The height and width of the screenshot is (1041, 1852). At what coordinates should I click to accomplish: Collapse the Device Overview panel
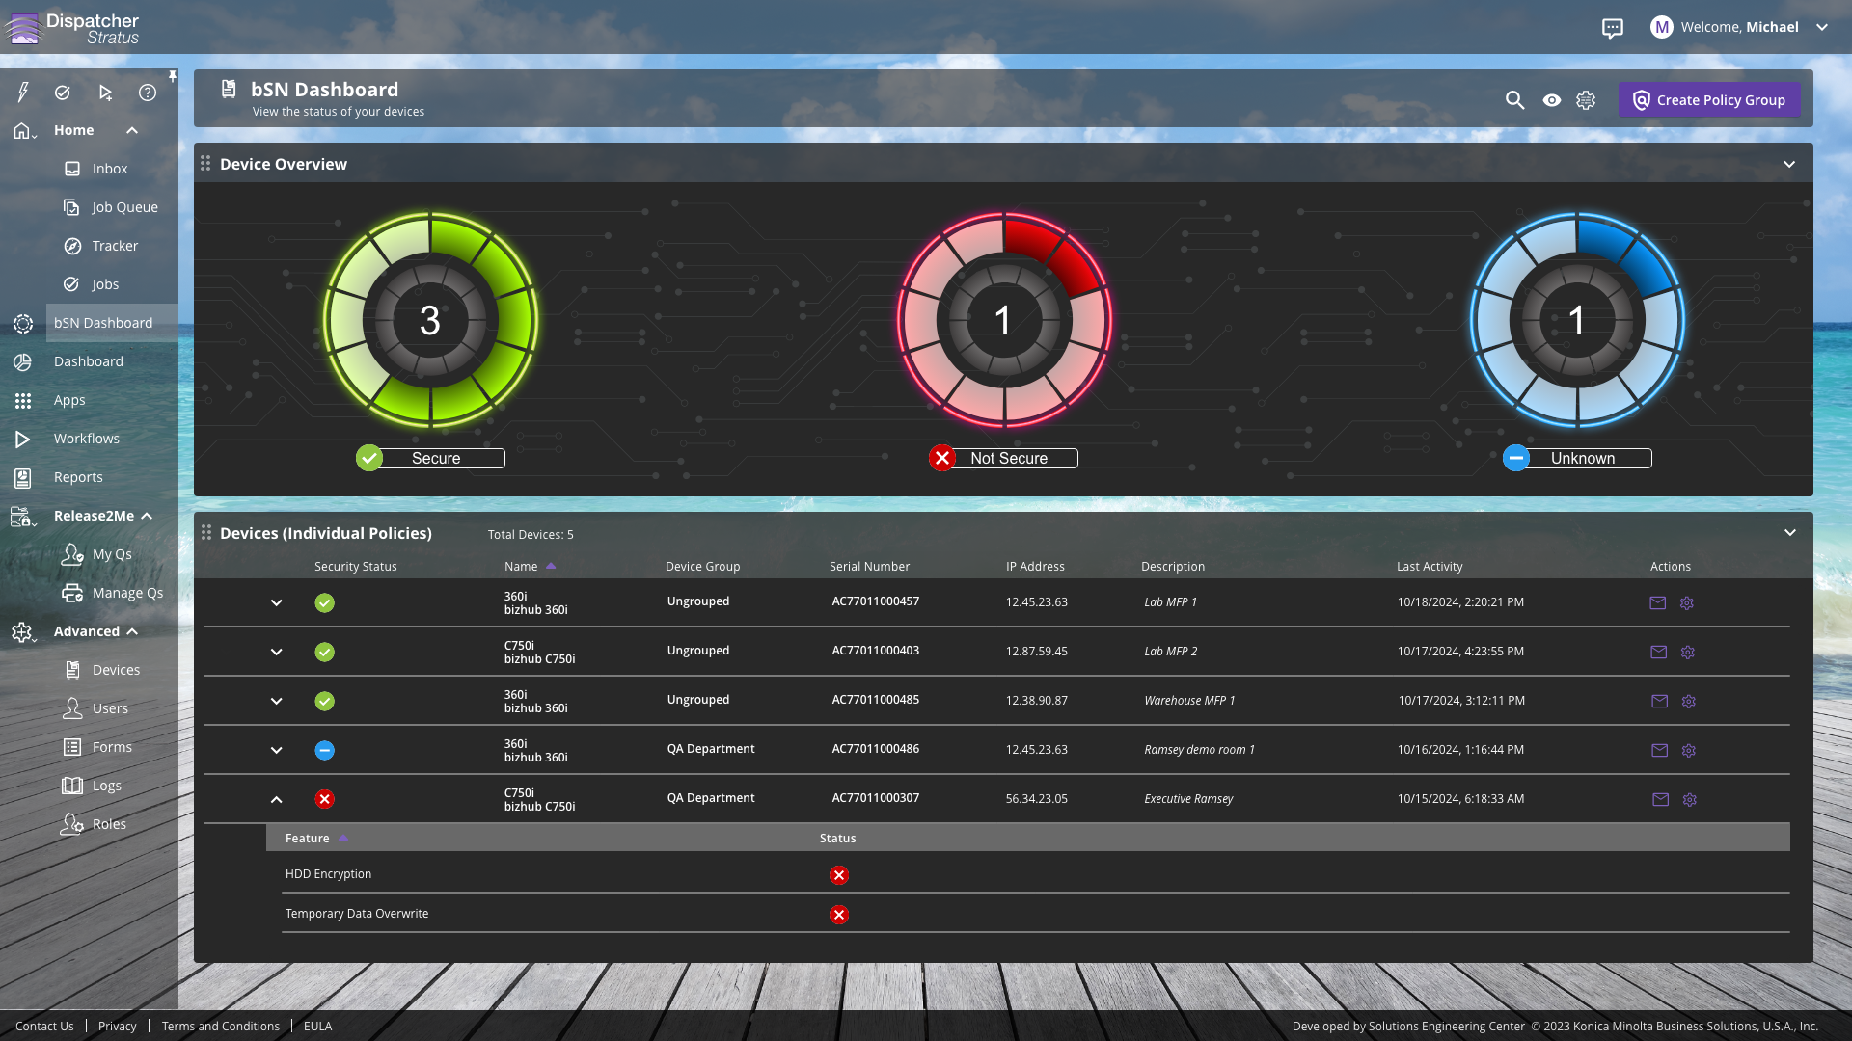tap(1789, 164)
